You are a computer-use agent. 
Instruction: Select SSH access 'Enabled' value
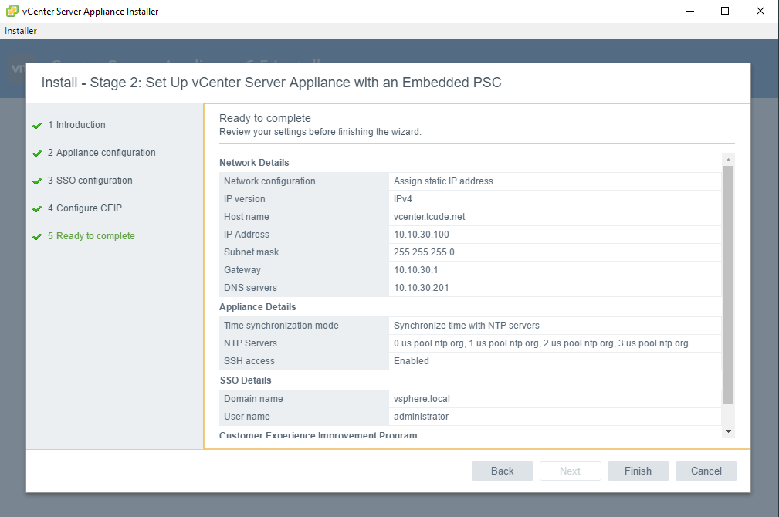click(x=412, y=361)
